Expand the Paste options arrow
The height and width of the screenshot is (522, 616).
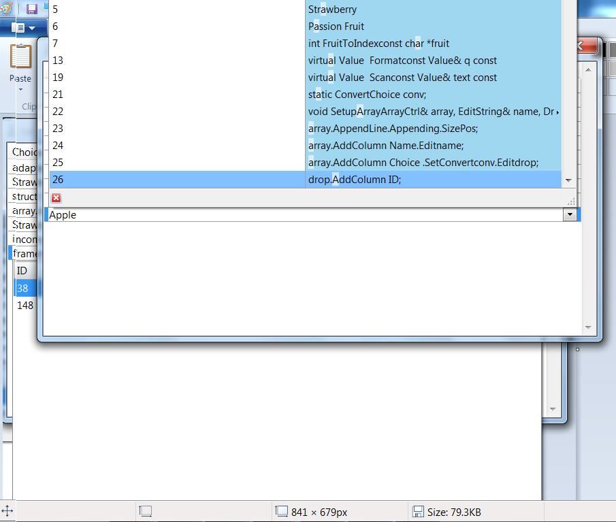20,89
